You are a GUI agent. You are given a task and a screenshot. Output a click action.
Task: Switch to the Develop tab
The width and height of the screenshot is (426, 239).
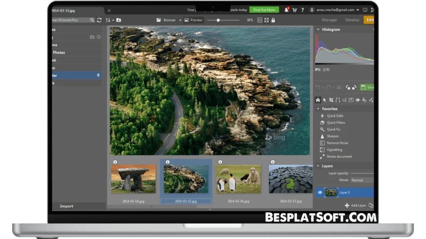[x=352, y=20]
